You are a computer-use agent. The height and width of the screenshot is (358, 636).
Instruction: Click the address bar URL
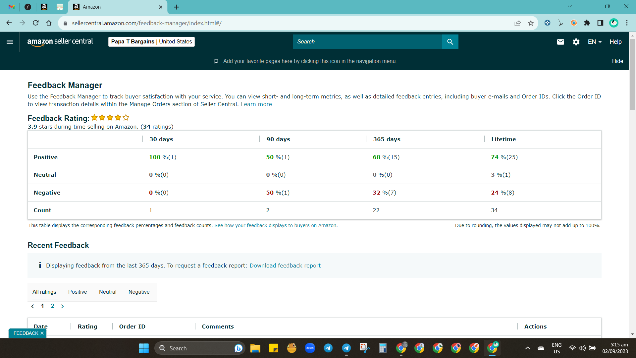(x=147, y=23)
